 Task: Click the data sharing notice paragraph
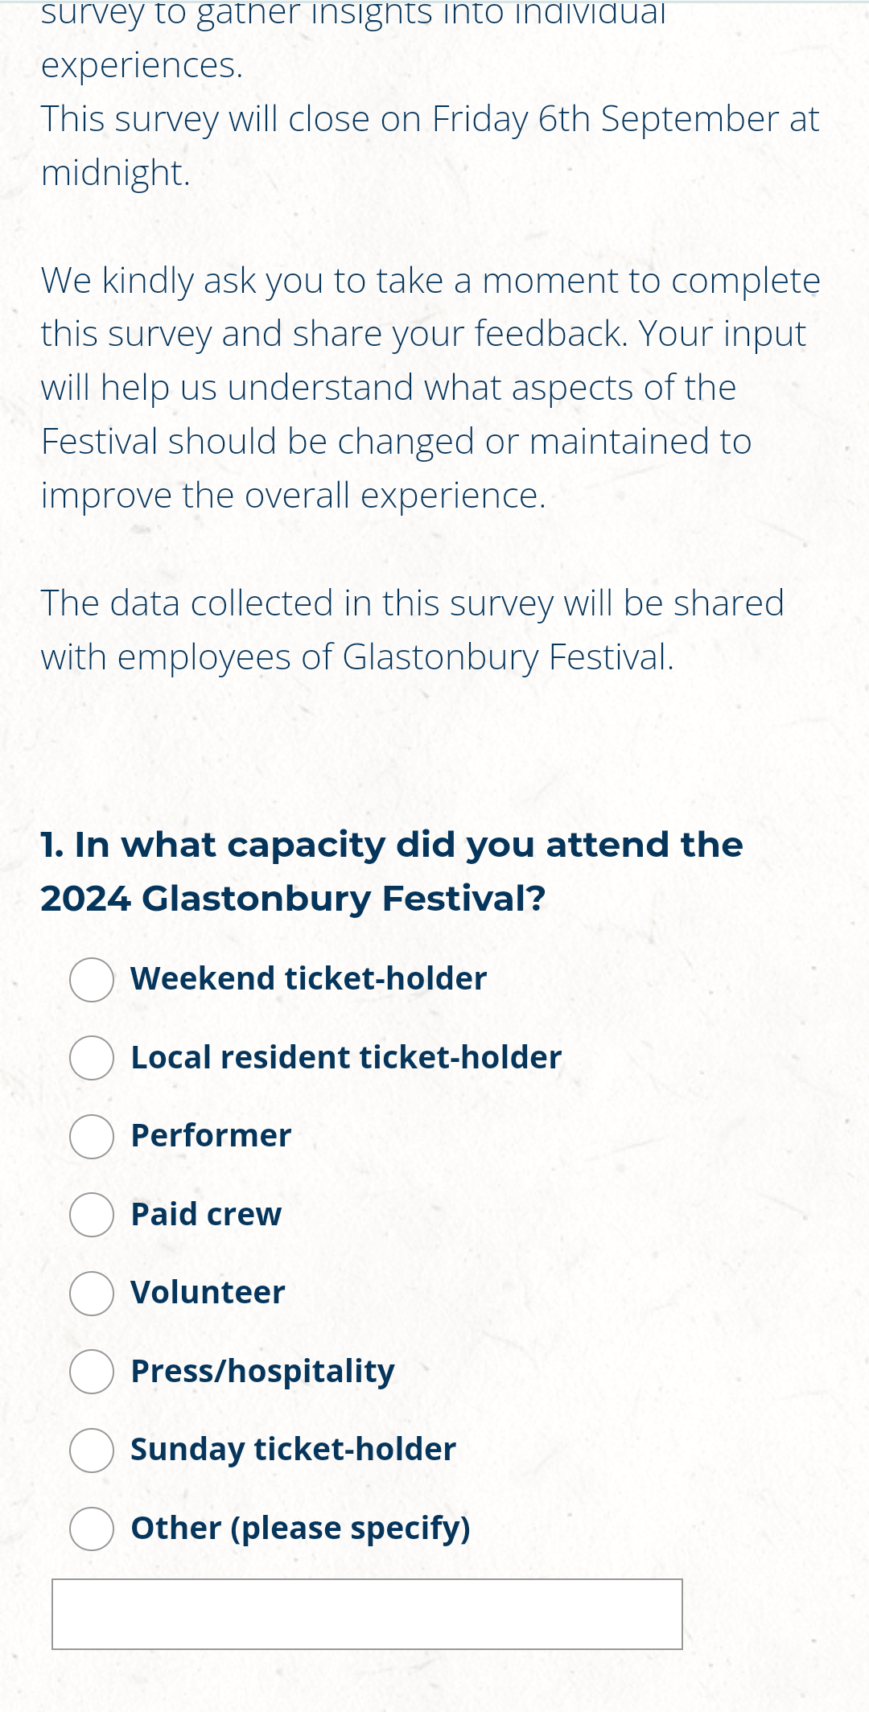coord(412,630)
